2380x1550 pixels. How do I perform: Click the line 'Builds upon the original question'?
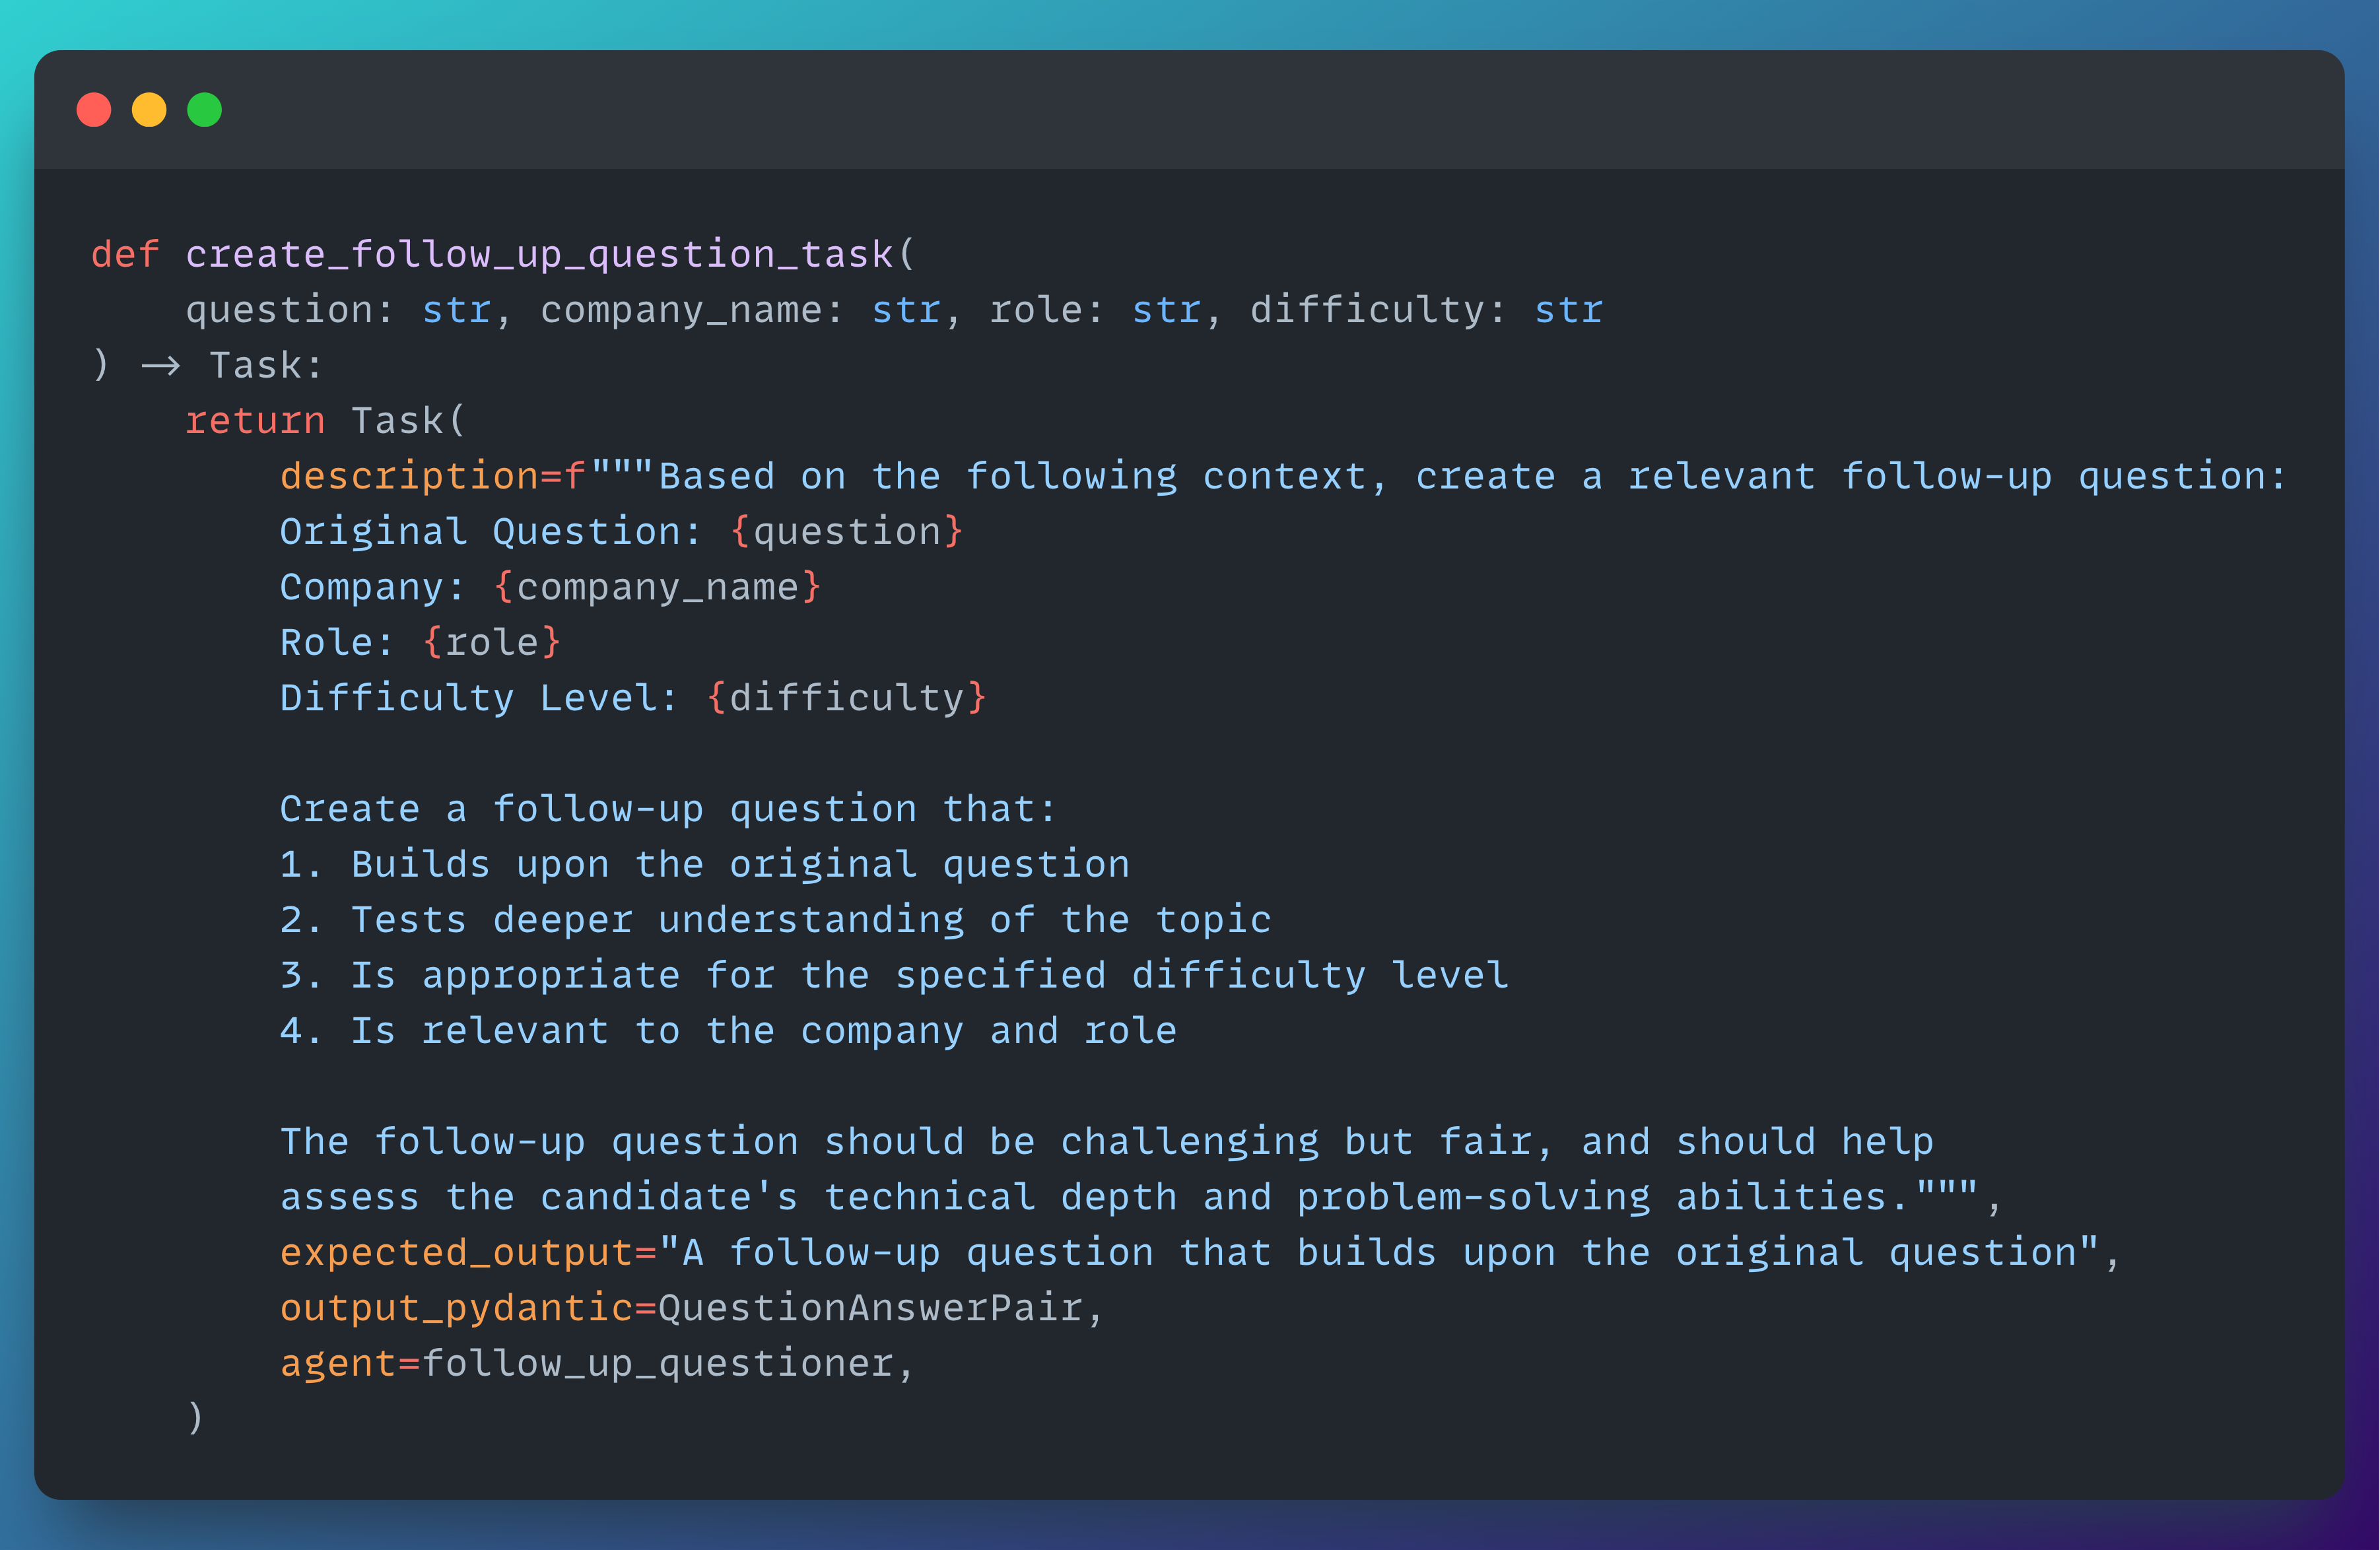pos(740,865)
